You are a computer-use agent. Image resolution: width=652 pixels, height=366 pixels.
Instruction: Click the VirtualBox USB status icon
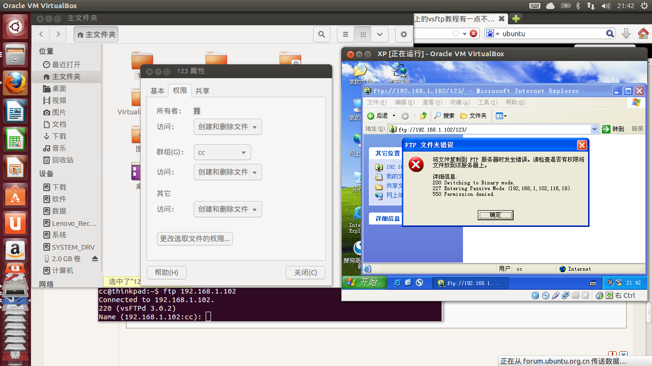(x=555, y=295)
